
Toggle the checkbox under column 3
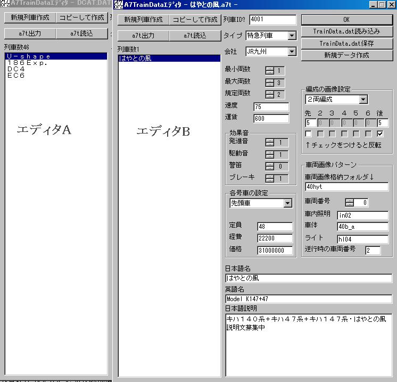(x=333, y=134)
